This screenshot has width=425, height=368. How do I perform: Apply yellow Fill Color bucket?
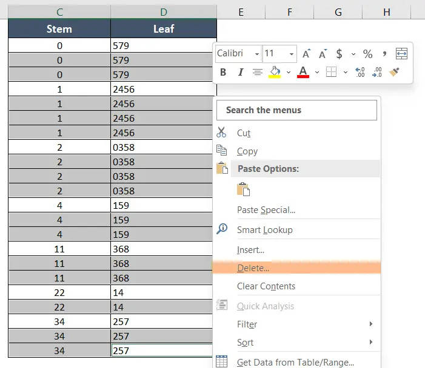point(275,72)
